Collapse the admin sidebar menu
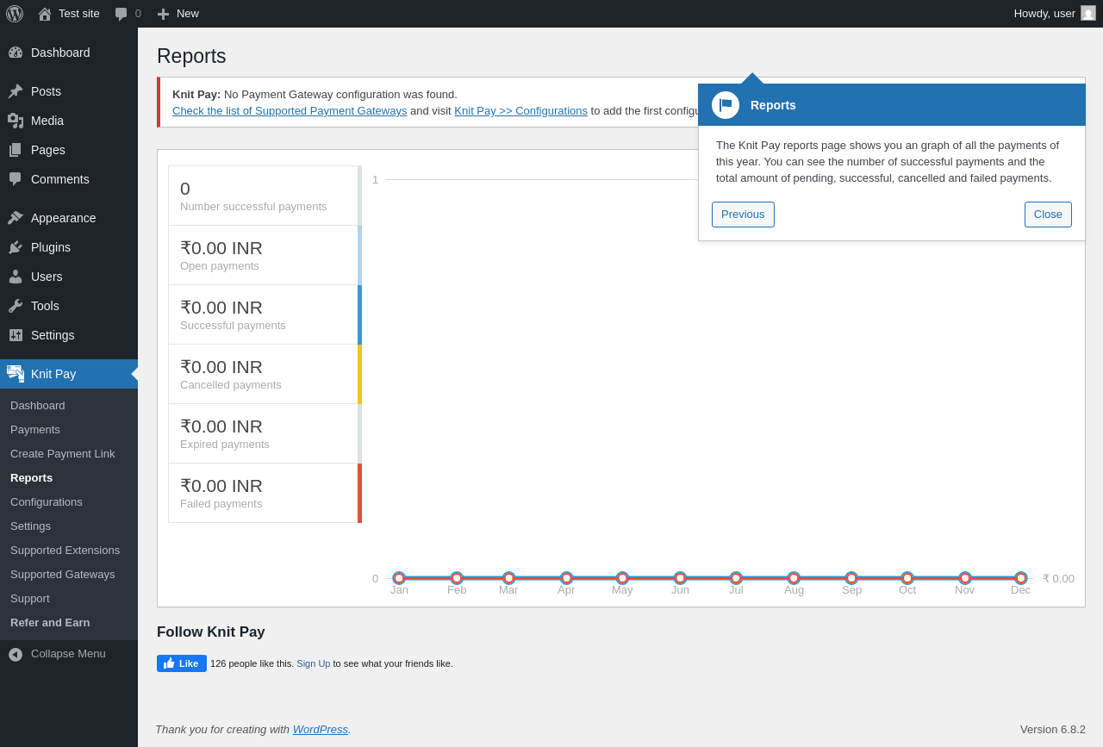The image size is (1103, 747). point(69,654)
